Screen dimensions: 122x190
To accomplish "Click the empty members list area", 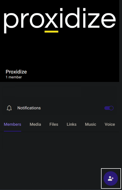I will [x=60, y=161].
